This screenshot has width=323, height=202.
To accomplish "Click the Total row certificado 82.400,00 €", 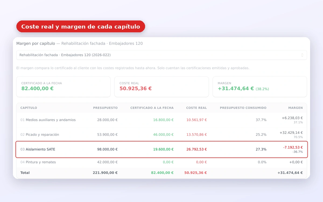I will 162,173.
